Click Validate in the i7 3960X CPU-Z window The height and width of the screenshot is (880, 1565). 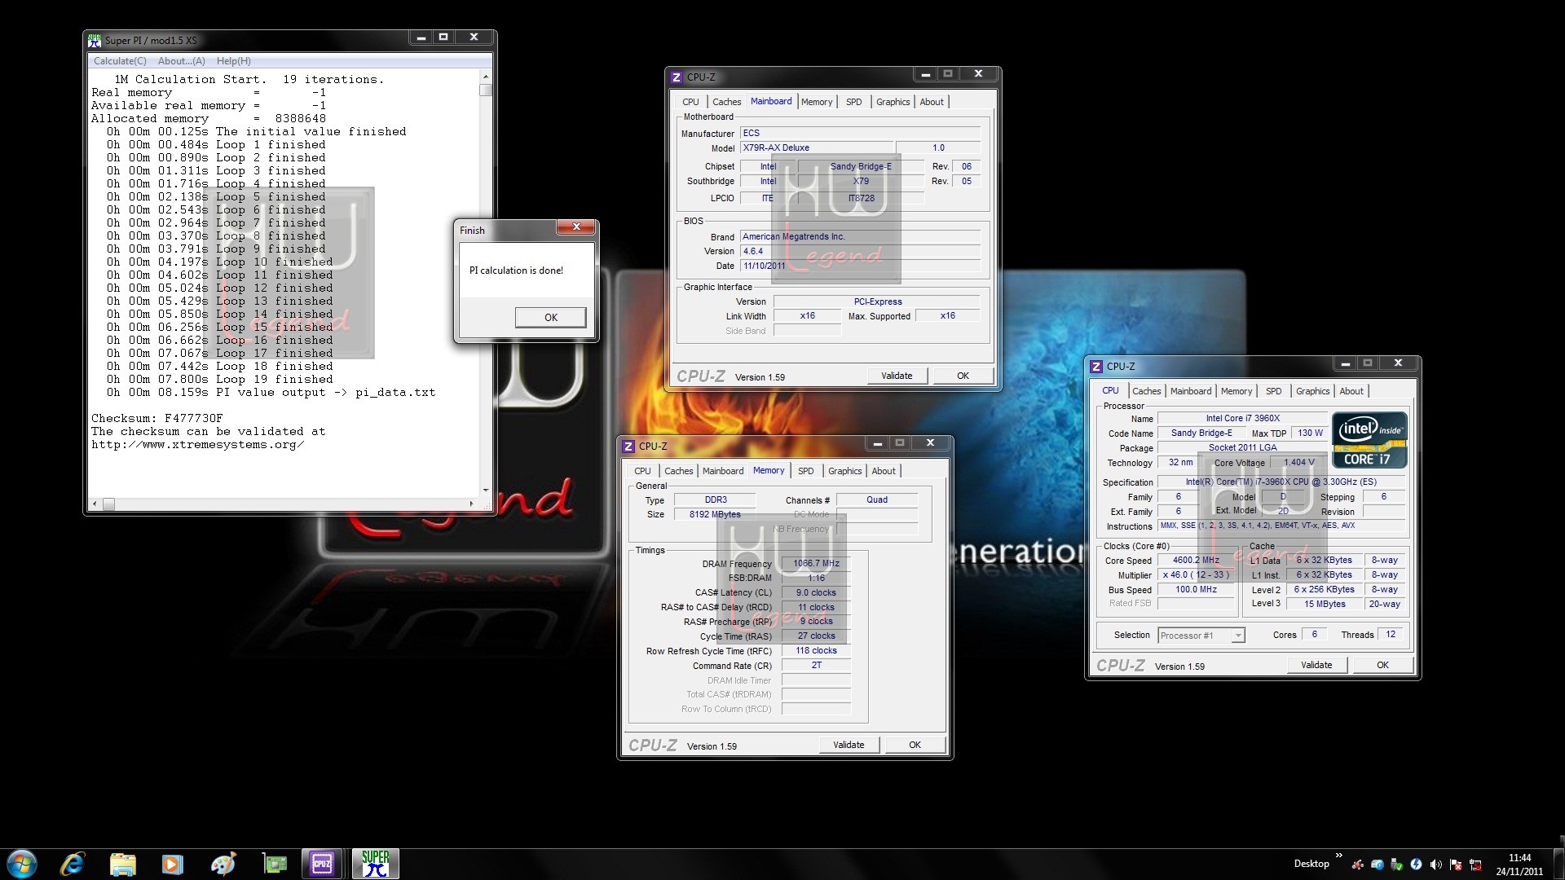1316,665
